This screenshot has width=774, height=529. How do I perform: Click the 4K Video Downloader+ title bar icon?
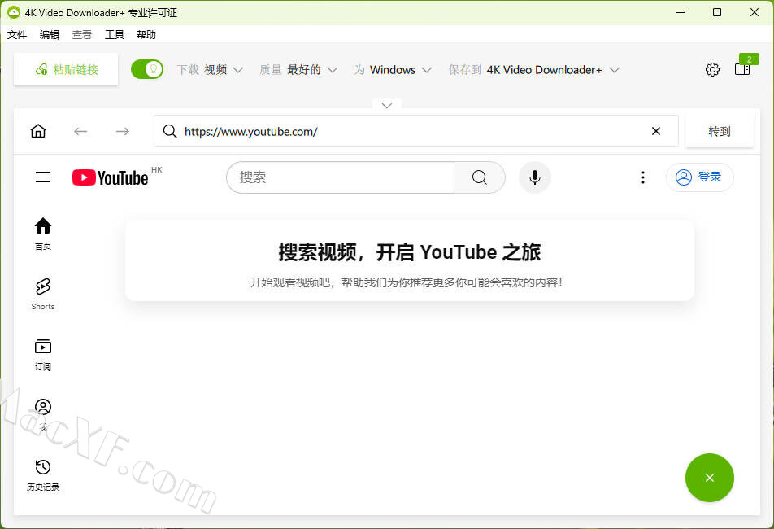point(13,12)
